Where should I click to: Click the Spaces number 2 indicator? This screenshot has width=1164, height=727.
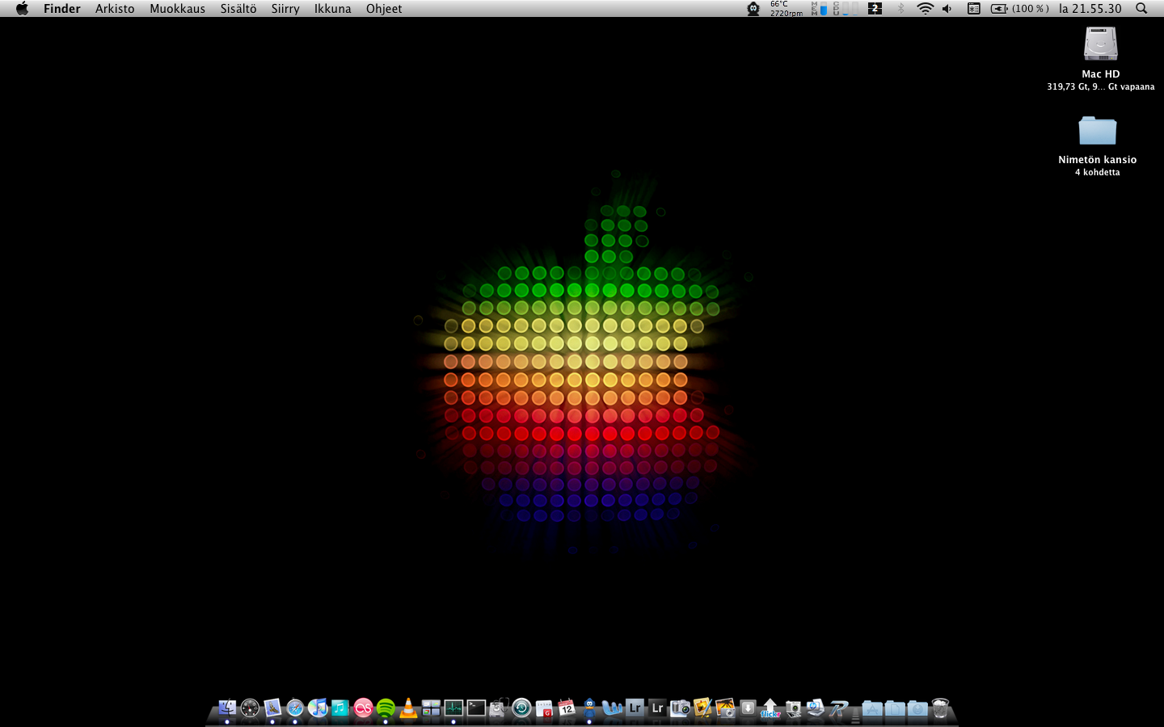coord(875,8)
